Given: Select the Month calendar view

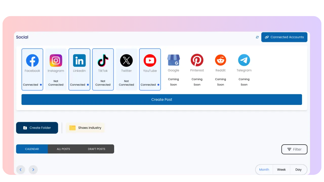Looking at the screenshot, I should click(x=264, y=170).
